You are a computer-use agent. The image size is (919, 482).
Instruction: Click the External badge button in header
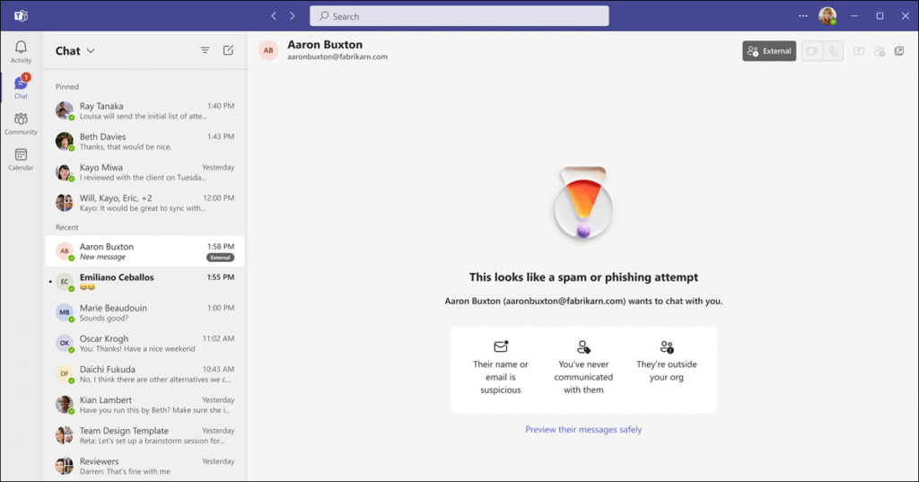coord(769,51)
